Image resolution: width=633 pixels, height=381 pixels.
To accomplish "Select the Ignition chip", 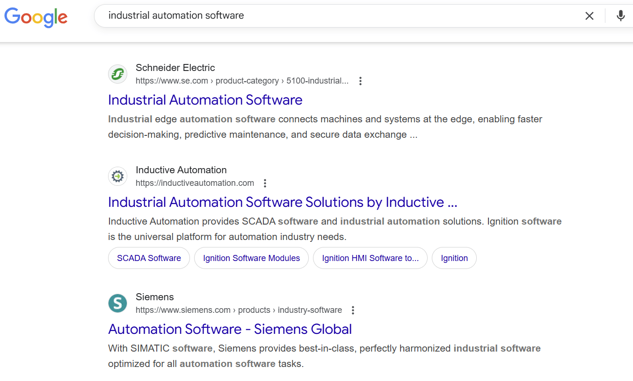I will (454, 258).
